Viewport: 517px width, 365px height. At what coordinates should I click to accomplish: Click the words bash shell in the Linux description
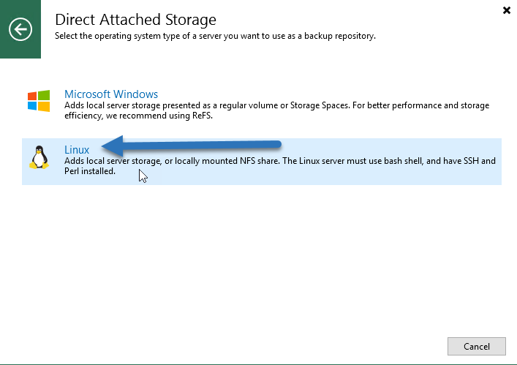click(x=403, y=161)
